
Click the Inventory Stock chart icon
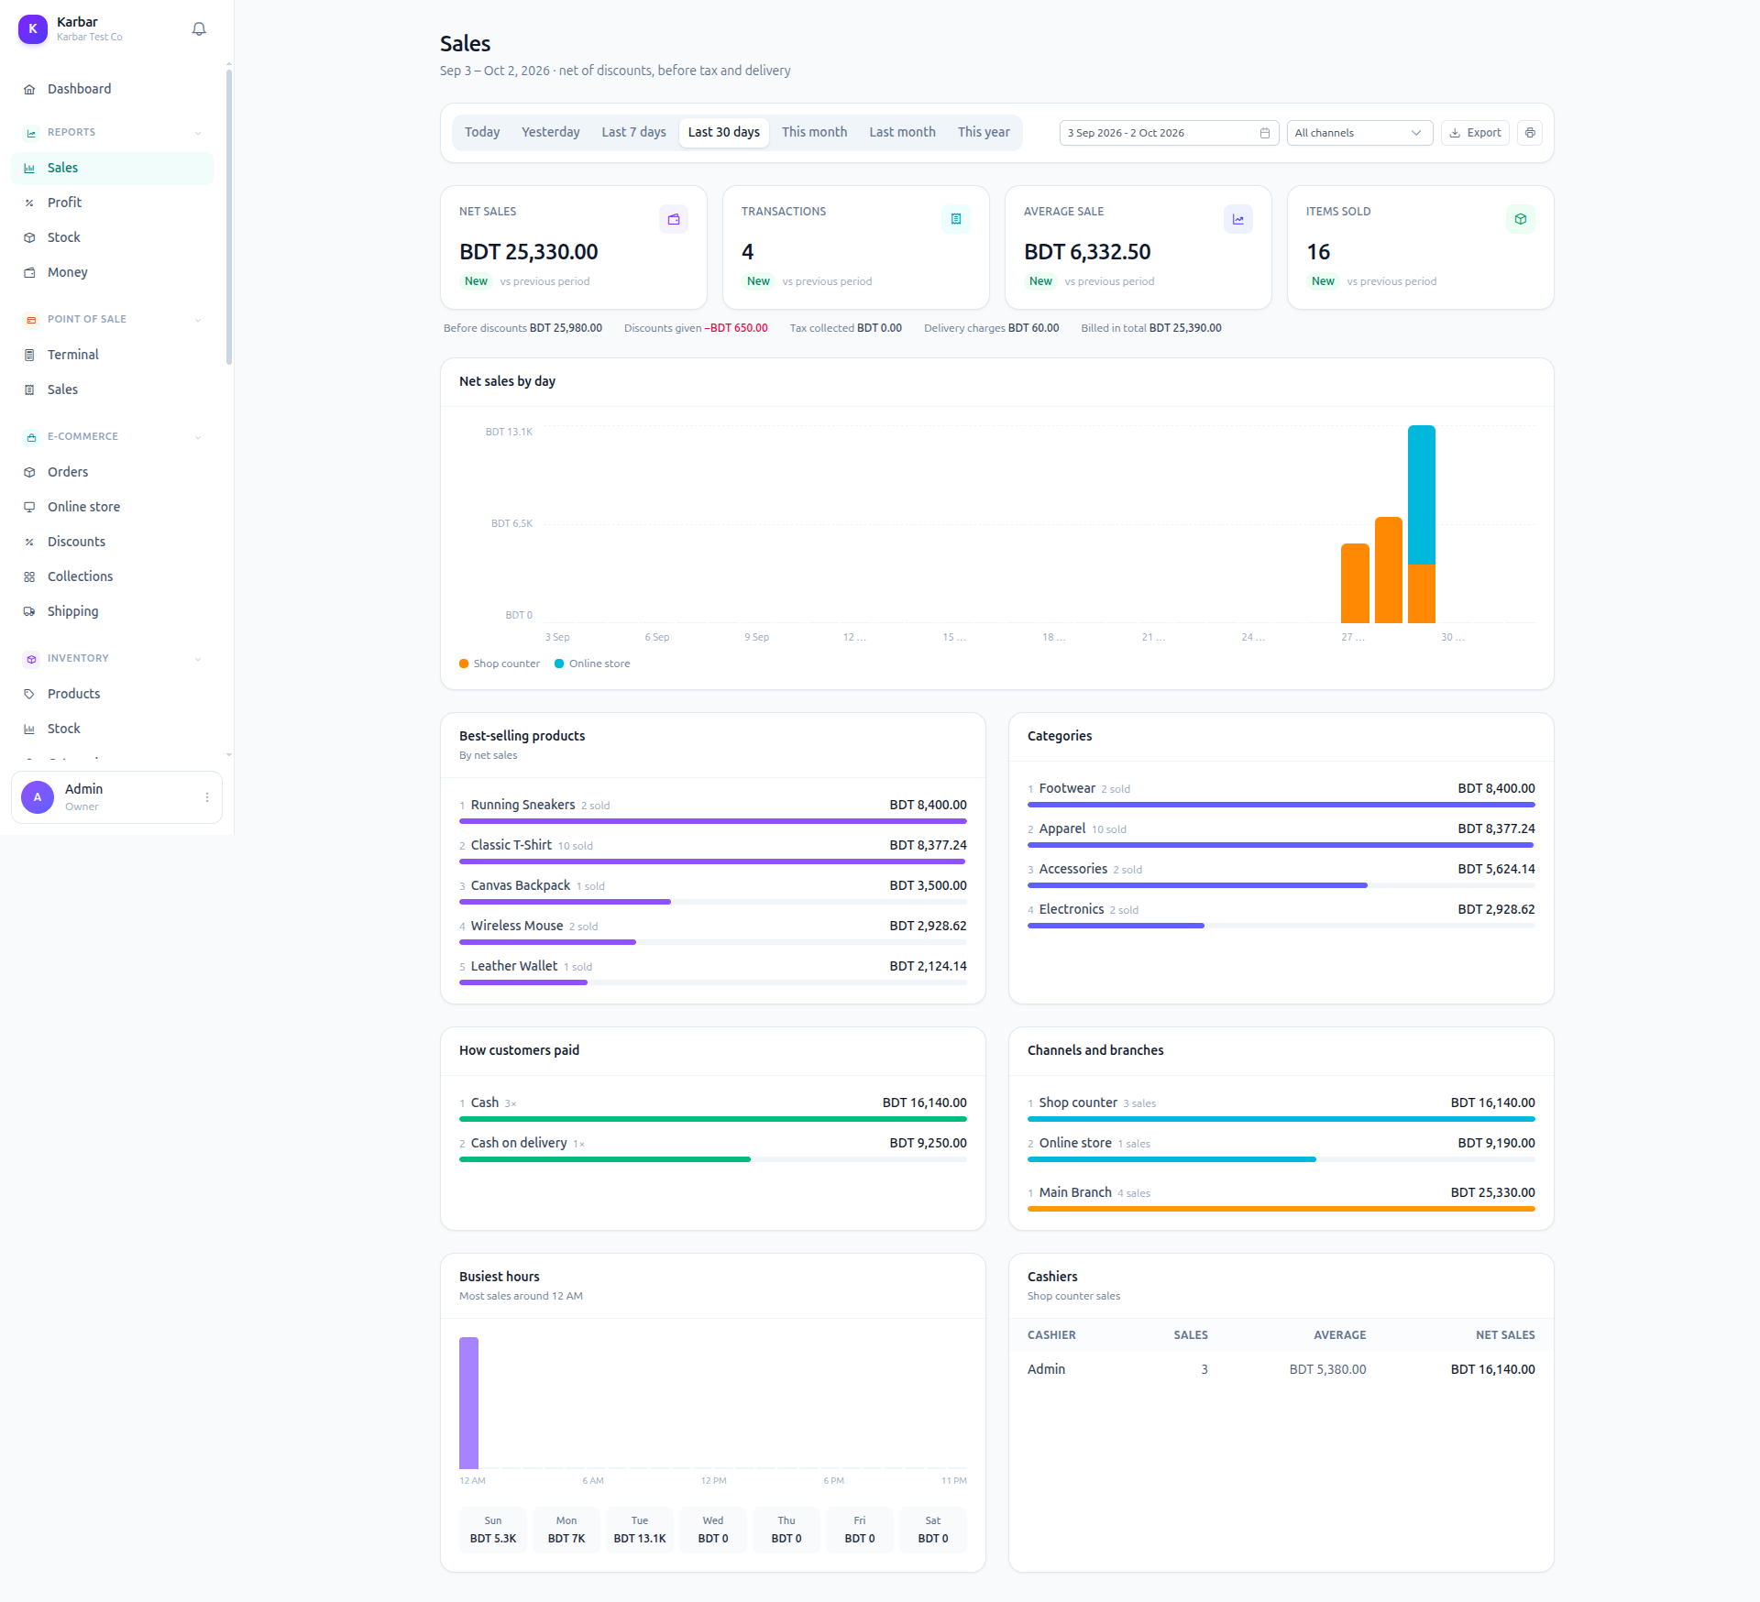(29, 729)
